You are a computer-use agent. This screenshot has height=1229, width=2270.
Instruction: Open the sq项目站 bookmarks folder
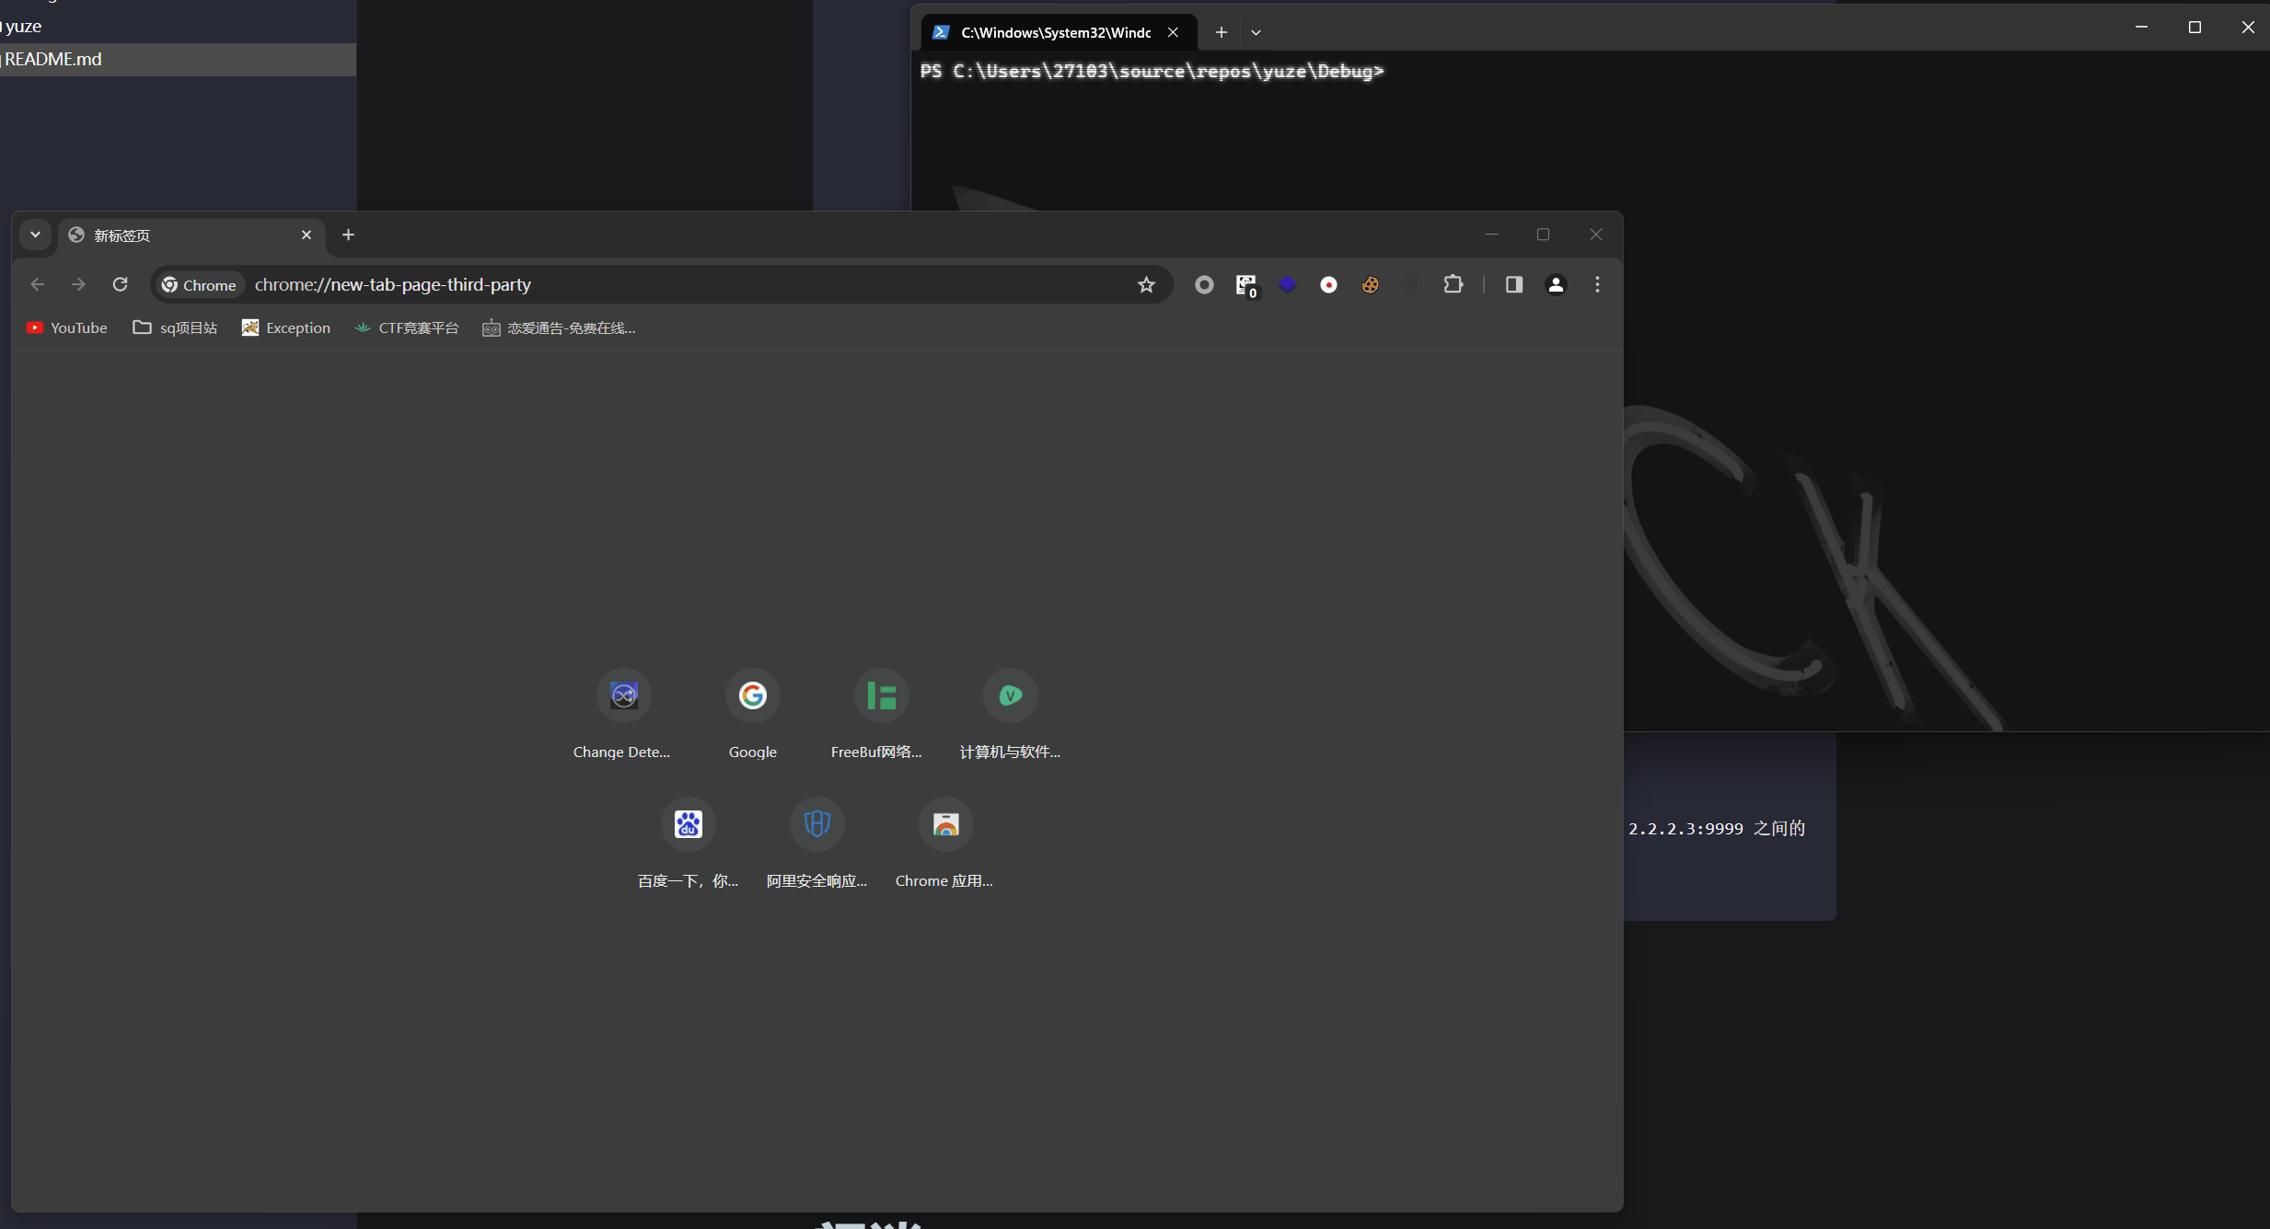[x=175, y=327]
